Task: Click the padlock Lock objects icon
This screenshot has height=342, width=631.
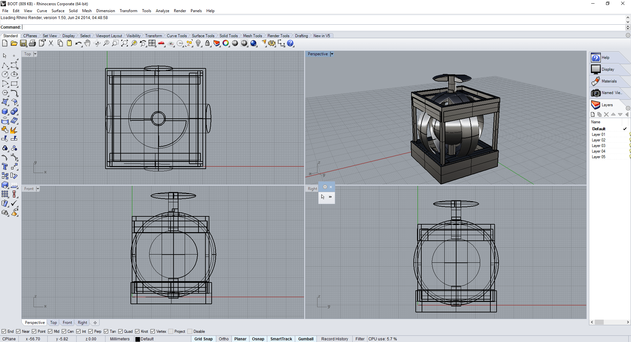Action: (x=207, y=43)
